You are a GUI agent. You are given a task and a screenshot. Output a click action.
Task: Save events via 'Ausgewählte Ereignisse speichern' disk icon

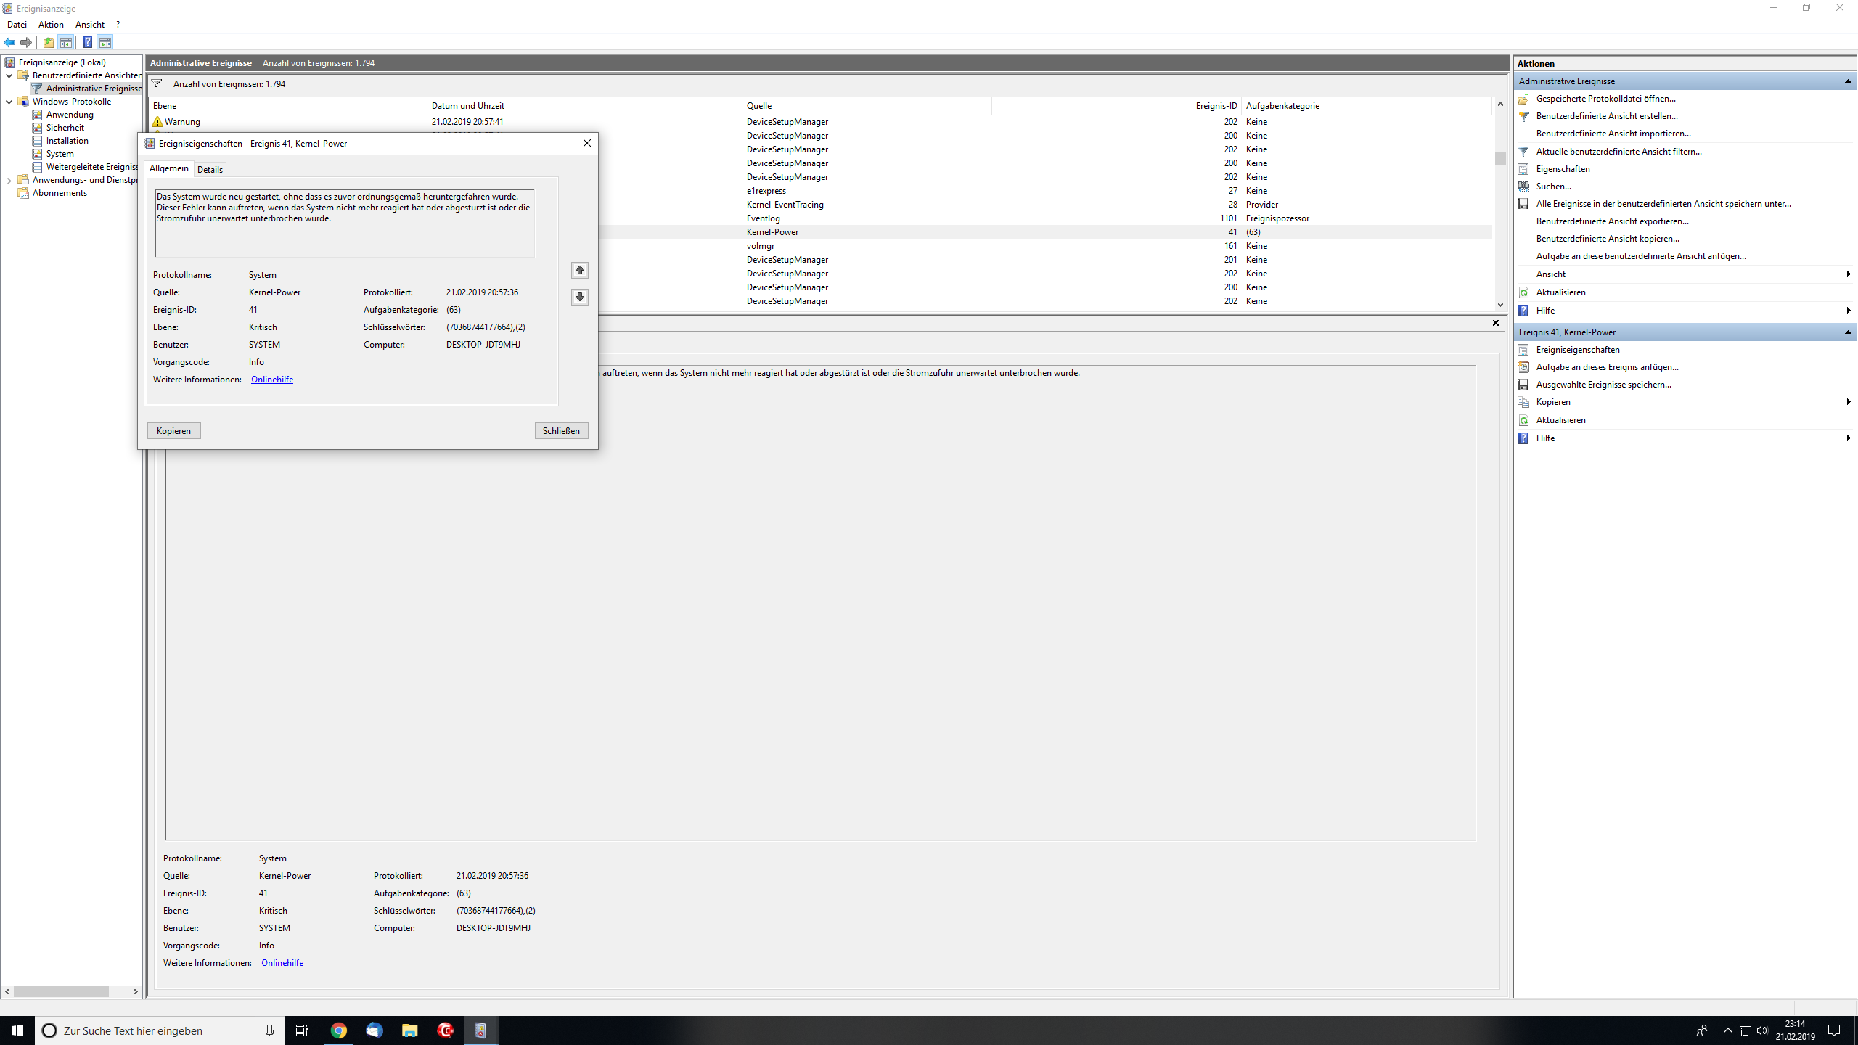tap(1523, 384)
